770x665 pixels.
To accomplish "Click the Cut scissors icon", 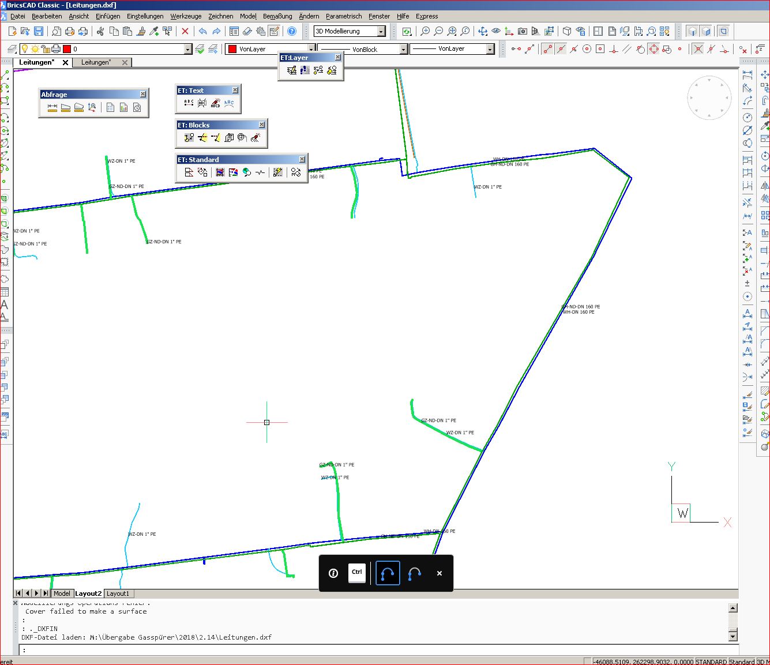I will click(100, 31).
